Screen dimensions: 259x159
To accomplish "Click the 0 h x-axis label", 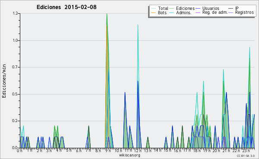I will (x=19, y=150).
